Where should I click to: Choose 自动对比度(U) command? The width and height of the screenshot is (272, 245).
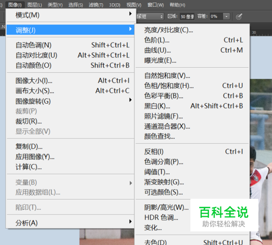pos(70,55)
